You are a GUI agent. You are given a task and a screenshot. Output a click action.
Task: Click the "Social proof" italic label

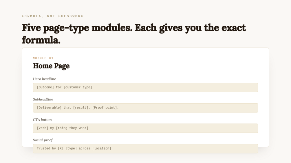pyautogui.click(x=43, y=140)
